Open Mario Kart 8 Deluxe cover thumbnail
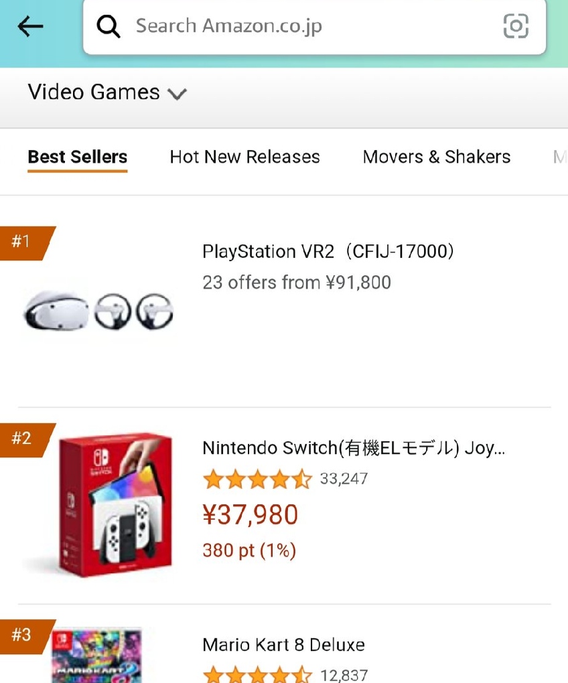The width and height of the screenshot is (568, 683). 97,656
